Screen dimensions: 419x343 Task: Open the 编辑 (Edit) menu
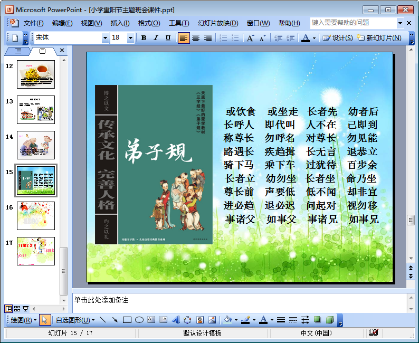pyautogui.click(x=62, y=23)
